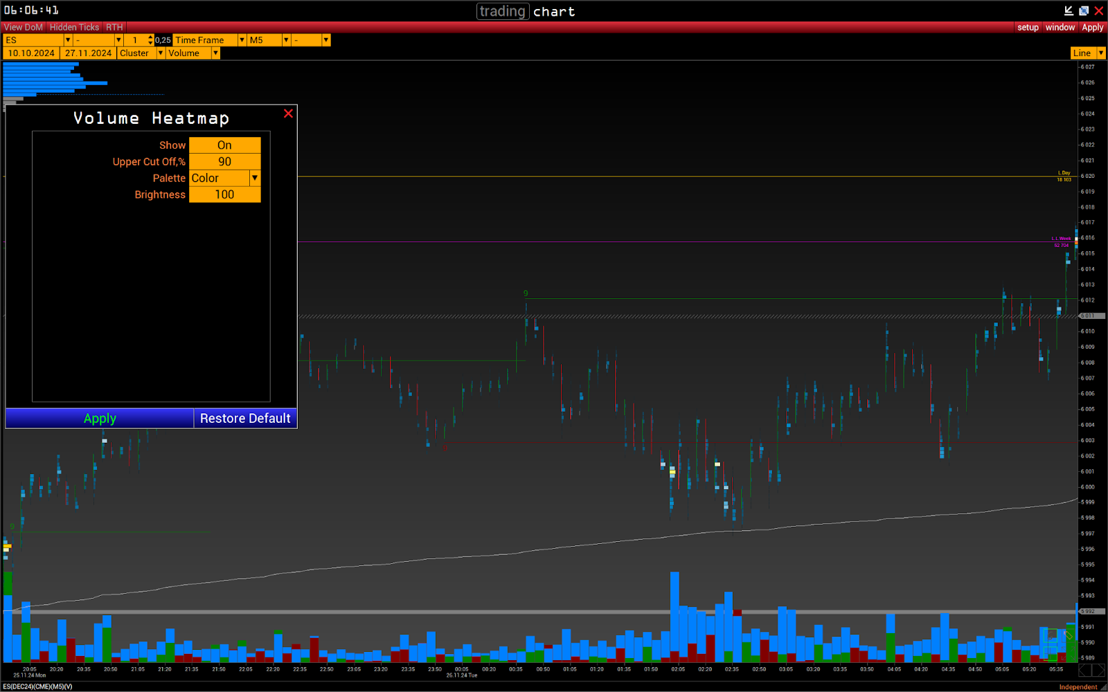
Task: Open the window menu
Action: pos(1060,27)
